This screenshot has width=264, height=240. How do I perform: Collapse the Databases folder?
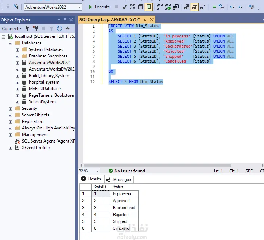coord(11,43)
